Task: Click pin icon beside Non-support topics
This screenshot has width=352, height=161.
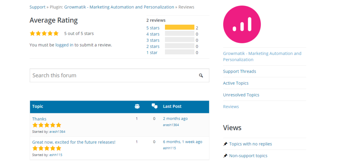Action: [225, 156]
